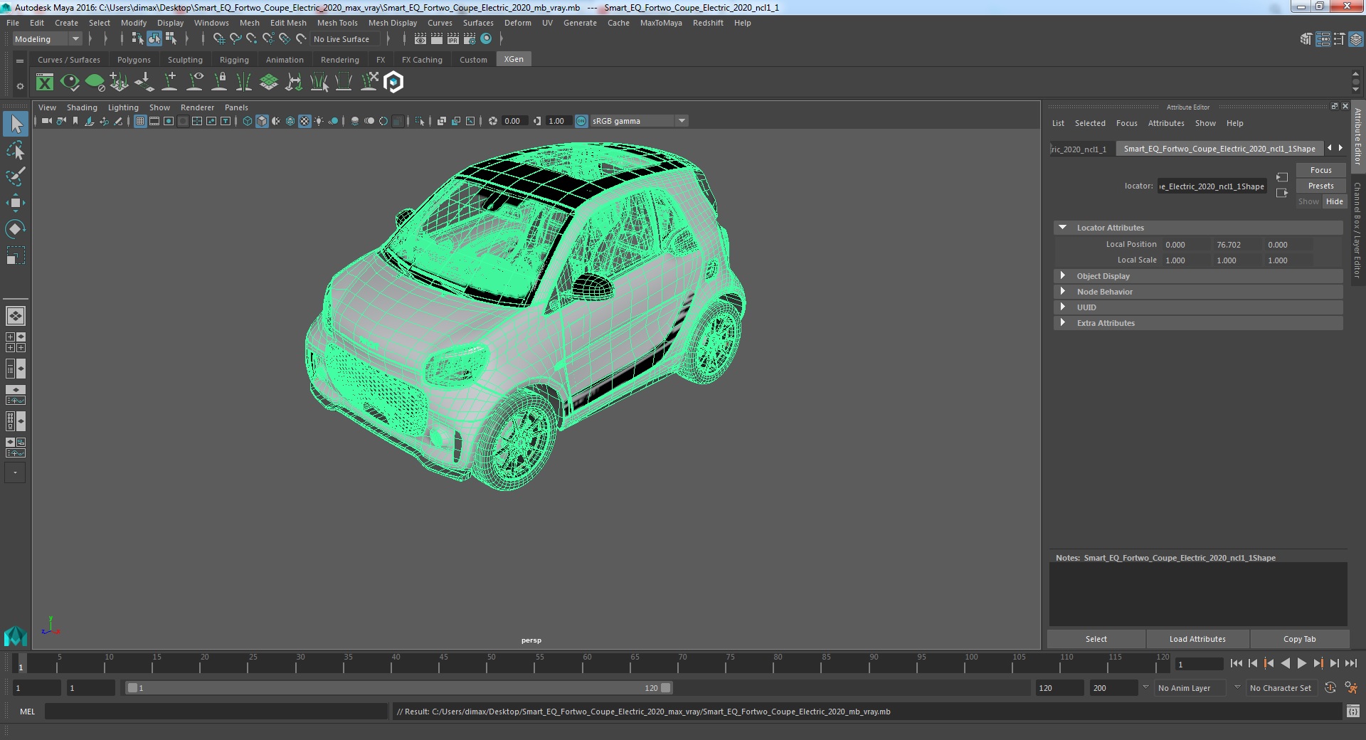Toggle smooth shade all display
This screenshot has width=1366, height=740.
(x=262, y=121)
